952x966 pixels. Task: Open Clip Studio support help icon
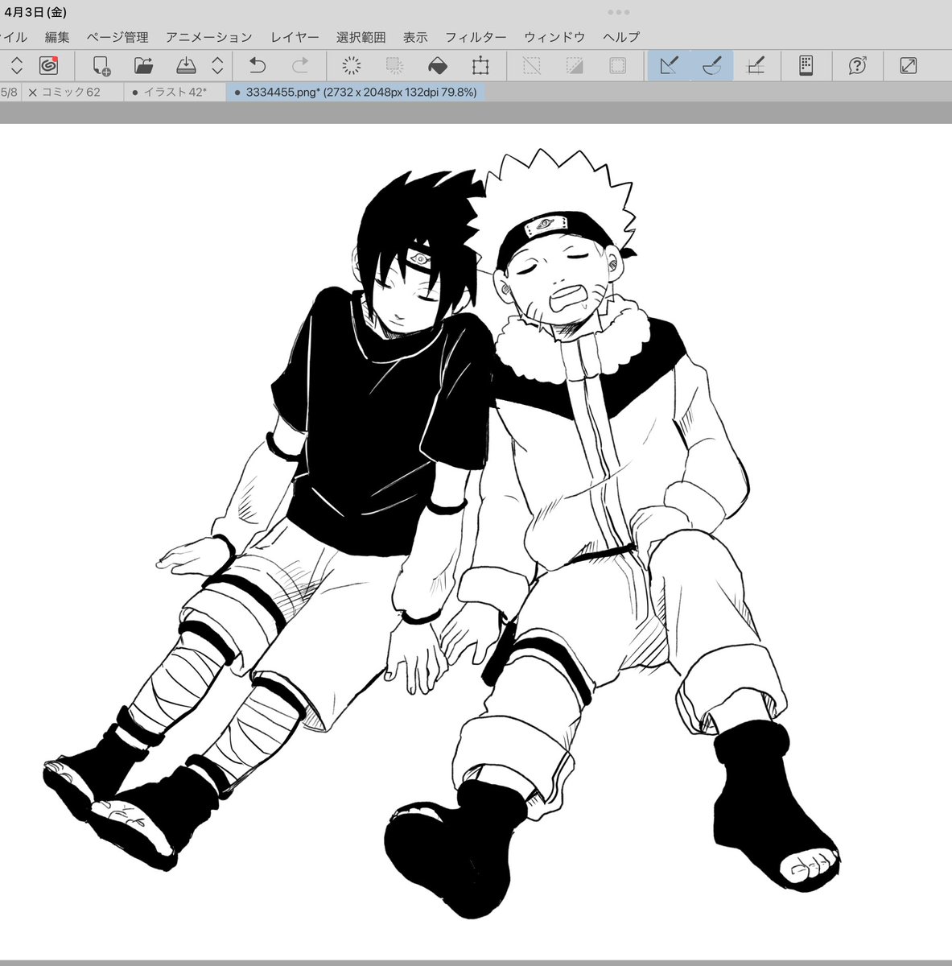(x=858, y=65)
